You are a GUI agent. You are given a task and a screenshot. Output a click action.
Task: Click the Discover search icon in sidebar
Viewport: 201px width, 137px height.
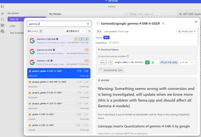point(3,31)
